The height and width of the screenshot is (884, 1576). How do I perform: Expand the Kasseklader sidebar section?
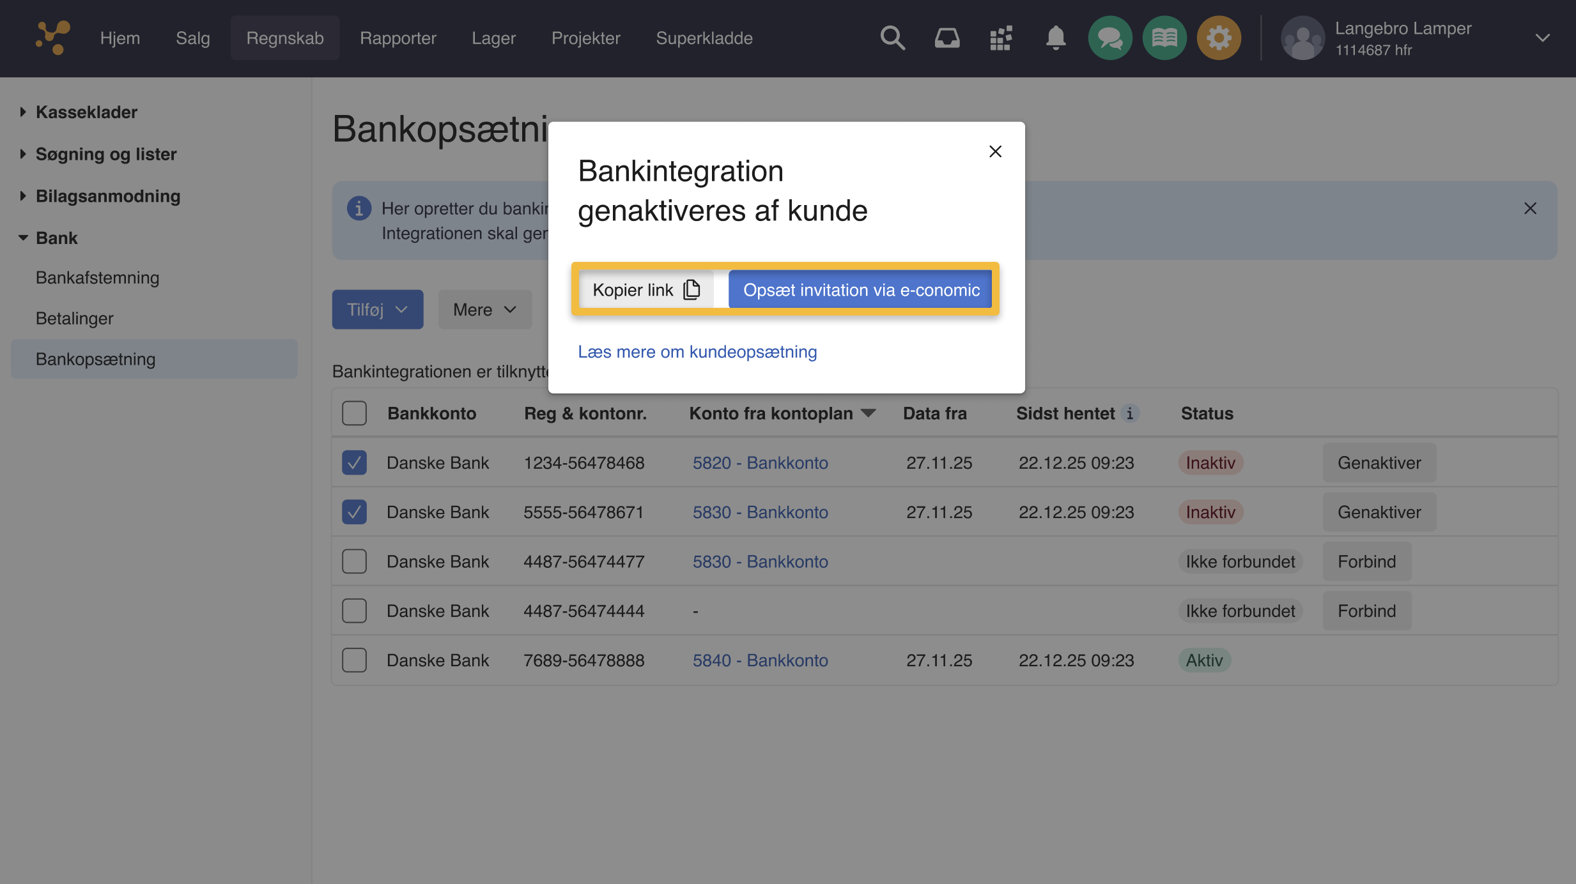(86, 112)
